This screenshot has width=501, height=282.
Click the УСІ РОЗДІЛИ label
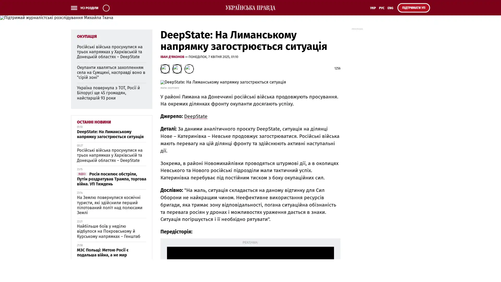(89, 8)
